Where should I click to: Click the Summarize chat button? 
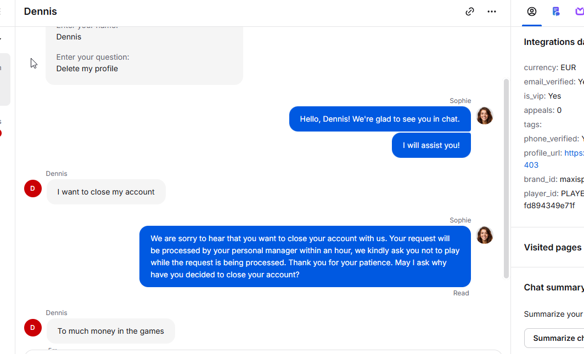coord(554,338)
